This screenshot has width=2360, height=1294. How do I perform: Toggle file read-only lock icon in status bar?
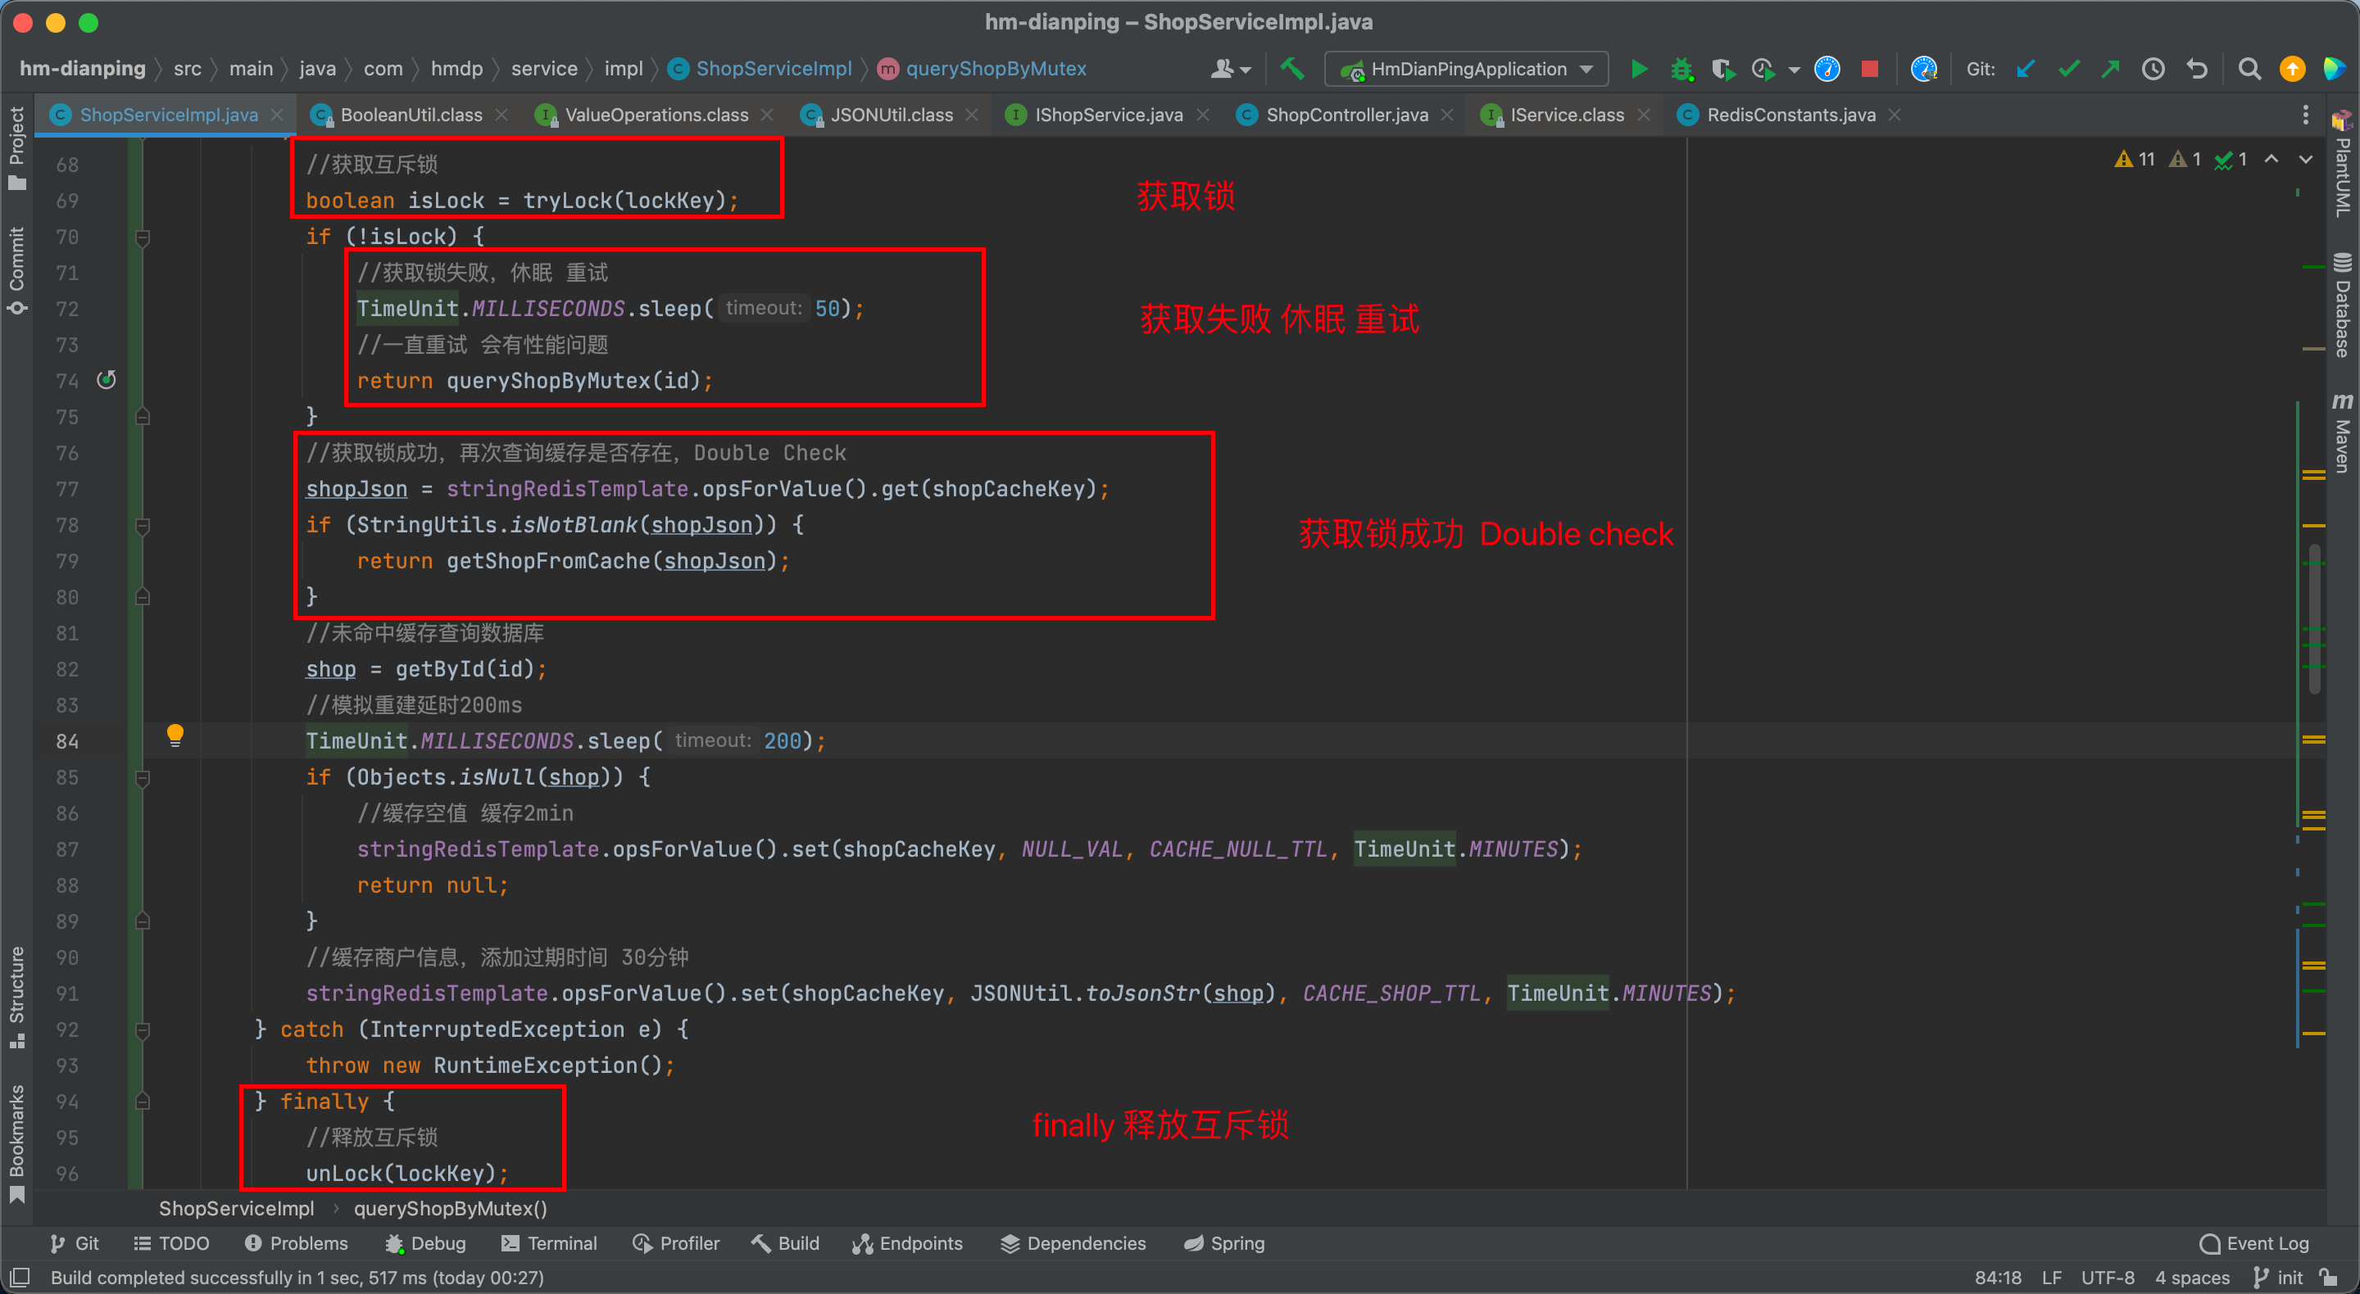click(2328, 1277)
